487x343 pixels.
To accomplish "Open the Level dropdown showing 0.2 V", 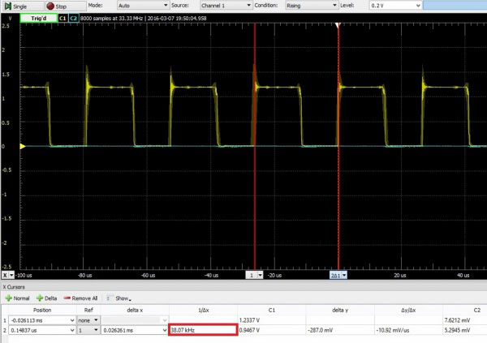I will coord(393,6).
